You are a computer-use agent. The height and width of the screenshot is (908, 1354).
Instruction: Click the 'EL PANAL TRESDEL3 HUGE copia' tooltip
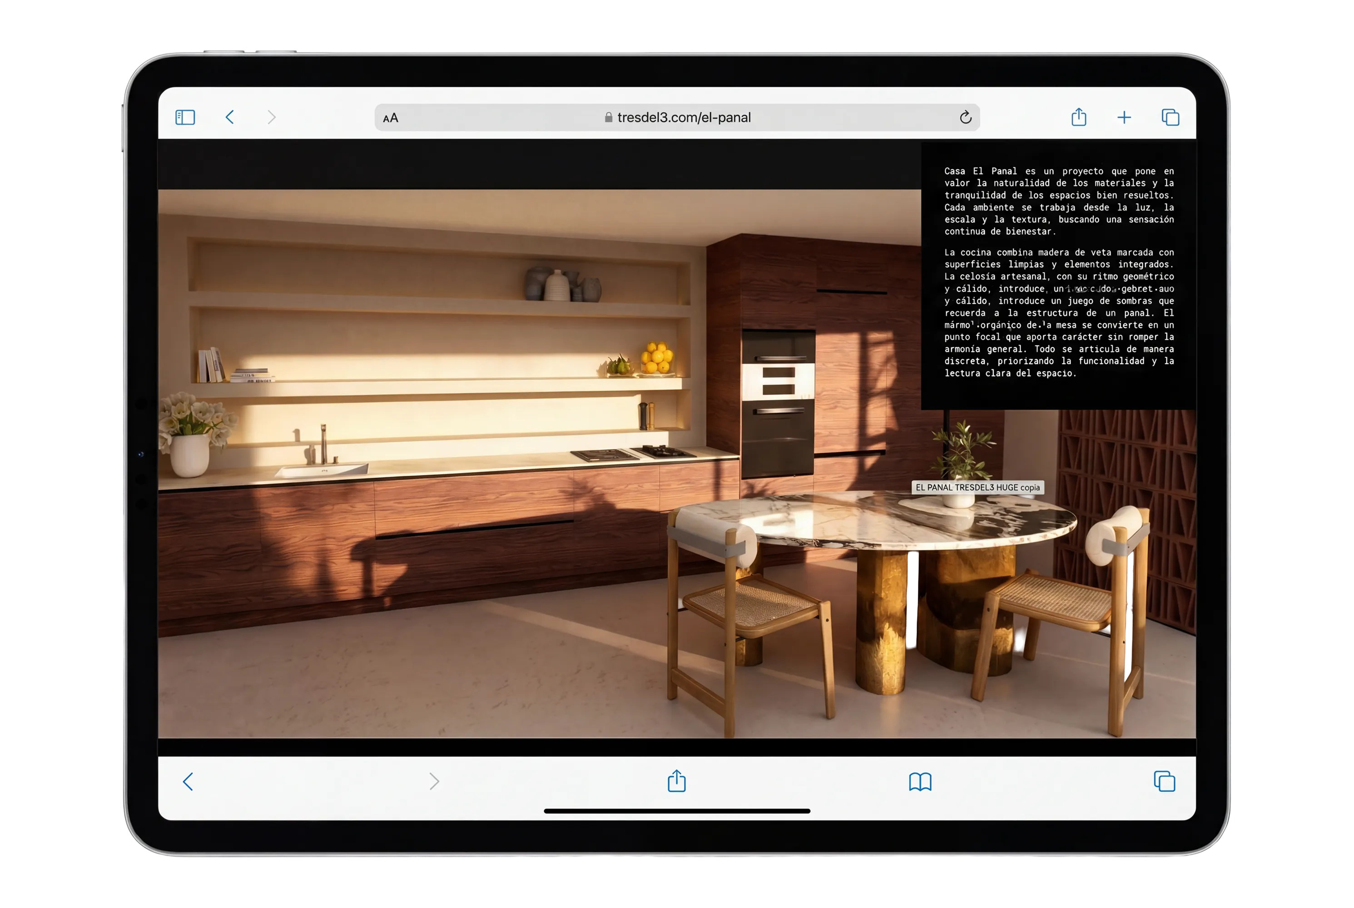click(977, 488)
